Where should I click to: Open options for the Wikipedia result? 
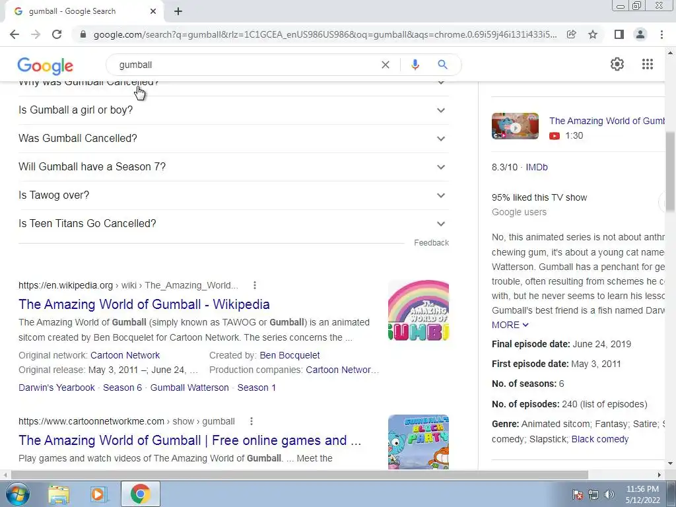pyautogui.click(x=255, y=285)
